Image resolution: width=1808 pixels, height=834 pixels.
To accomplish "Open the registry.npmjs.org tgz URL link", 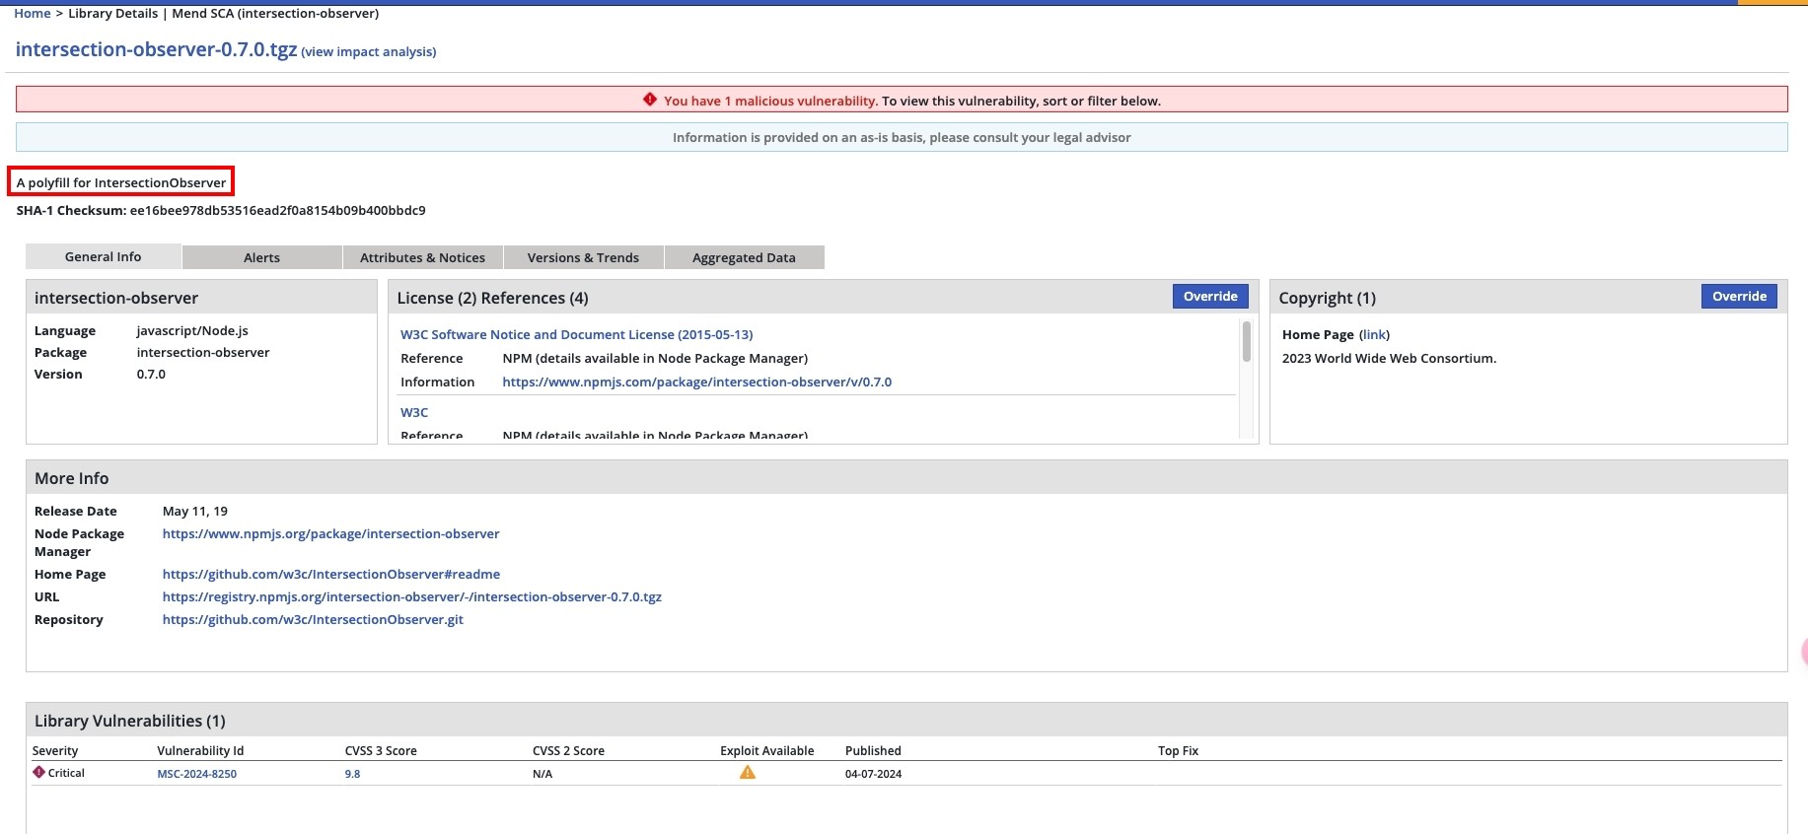I will click(411, 597).
